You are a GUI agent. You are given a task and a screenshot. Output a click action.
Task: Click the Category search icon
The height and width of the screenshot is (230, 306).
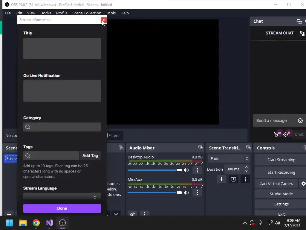(28, 127)
